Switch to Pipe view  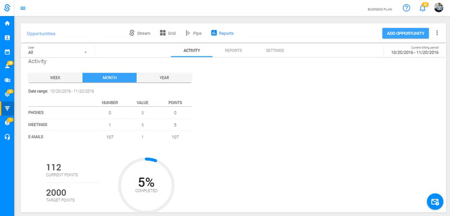coord(193,33)
